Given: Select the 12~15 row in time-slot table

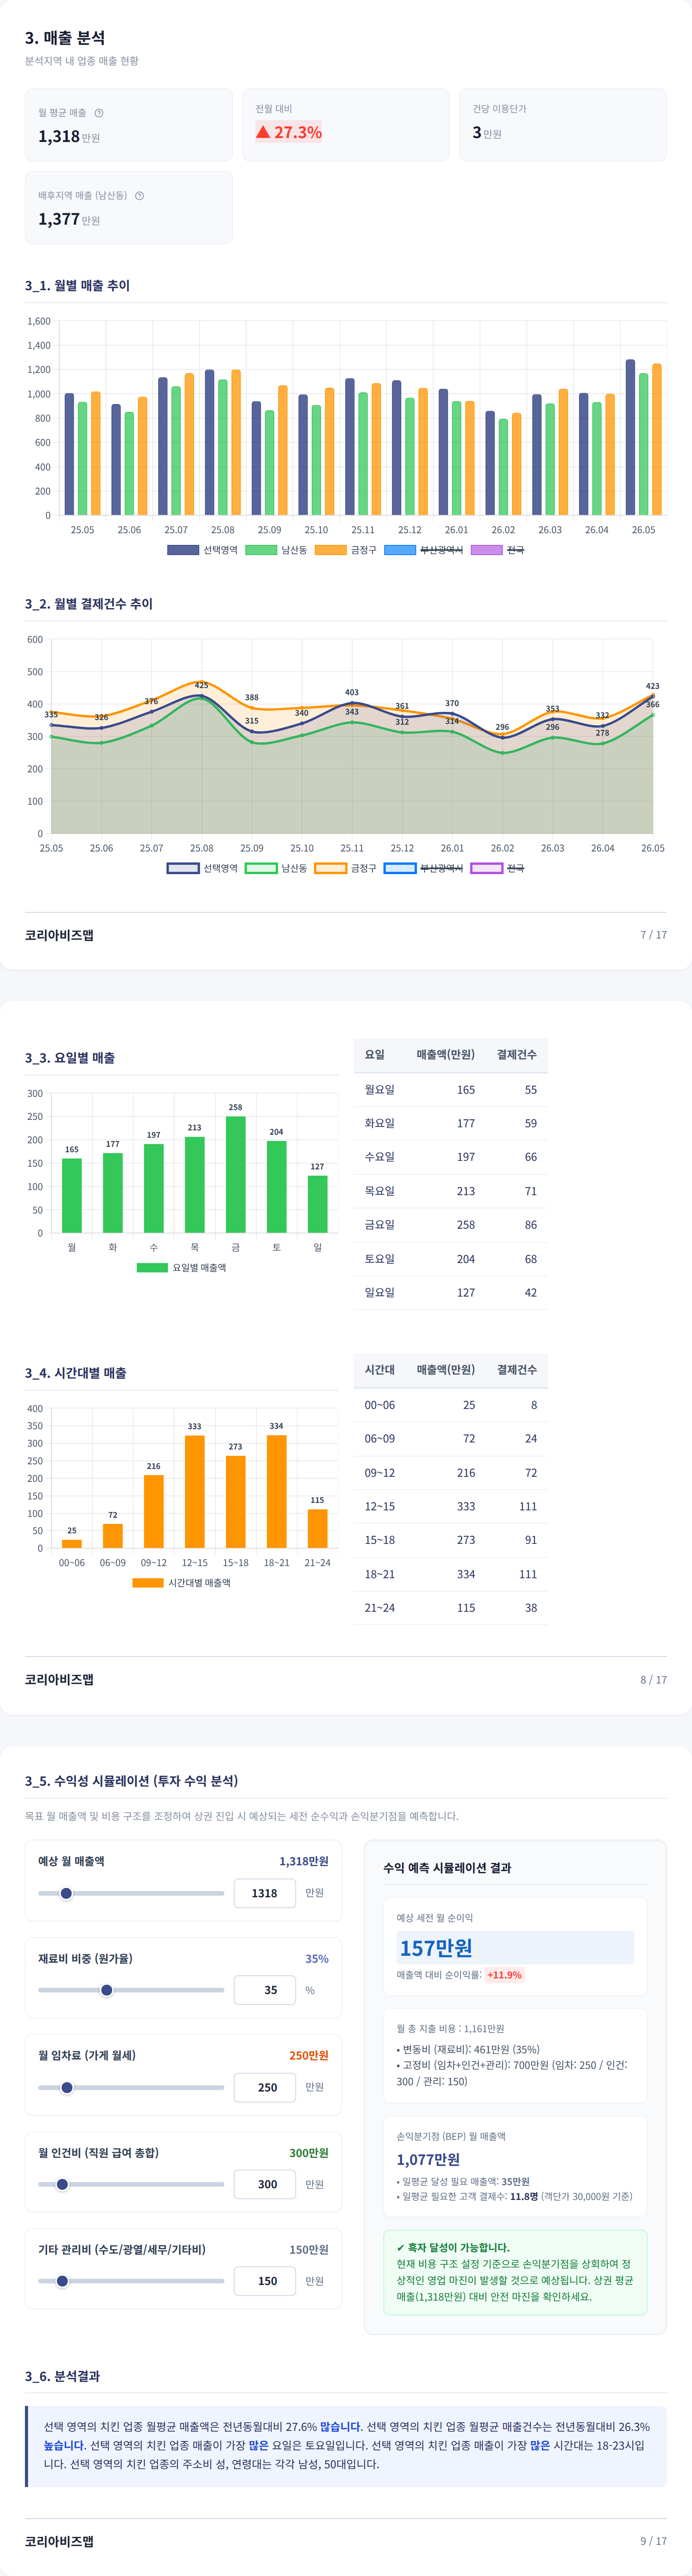Looking at the screenshot, I should [x=450, y=1506].
